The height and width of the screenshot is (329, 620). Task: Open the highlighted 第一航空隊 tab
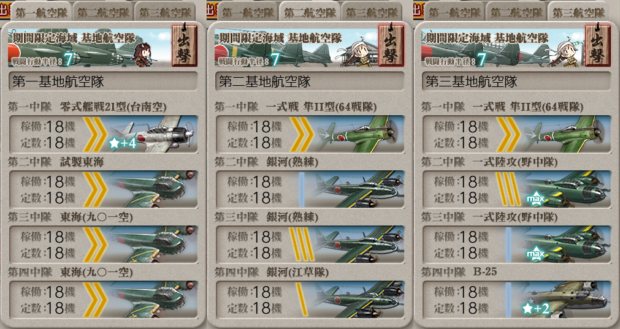pyautogui.click(x=41, y=12)
